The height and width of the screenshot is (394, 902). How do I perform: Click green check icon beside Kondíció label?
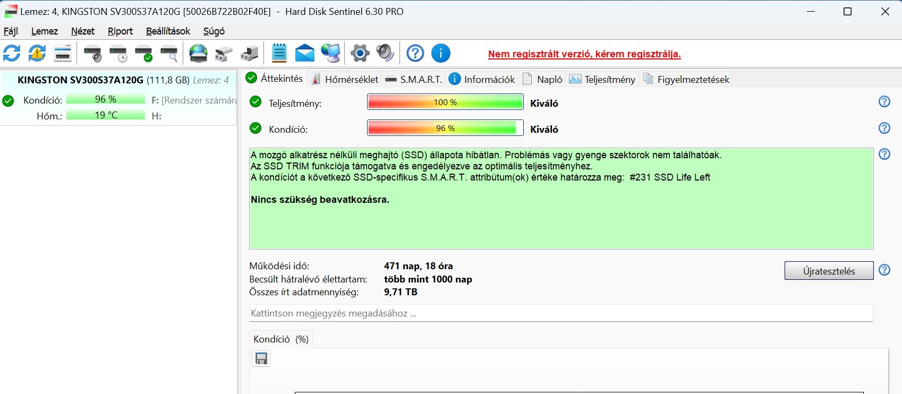(256, 128)
